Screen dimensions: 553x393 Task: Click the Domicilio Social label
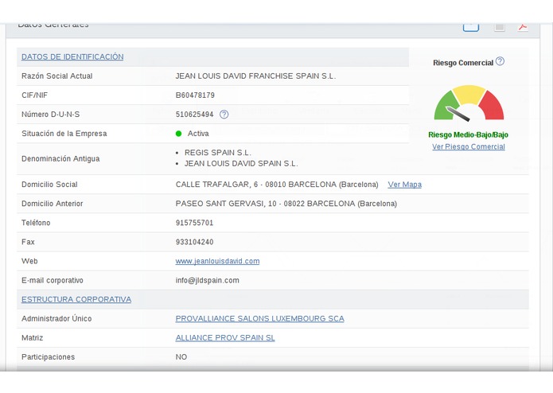(49, 185)
